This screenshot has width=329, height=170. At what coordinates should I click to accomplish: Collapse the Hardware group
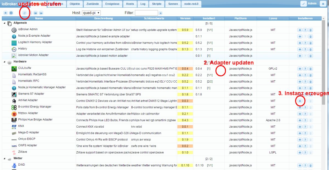(4, 62)
